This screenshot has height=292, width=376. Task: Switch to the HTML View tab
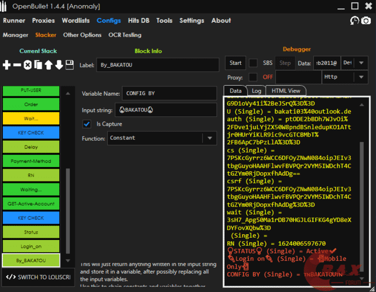tap(286, 91)
